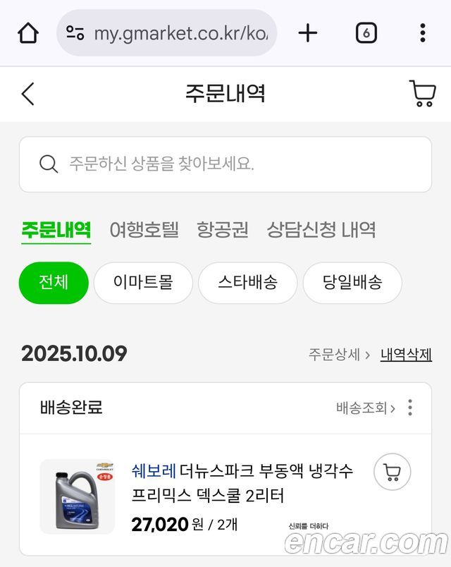Go back using the header arrow
The image size is (451, 567).
point(28,94)
